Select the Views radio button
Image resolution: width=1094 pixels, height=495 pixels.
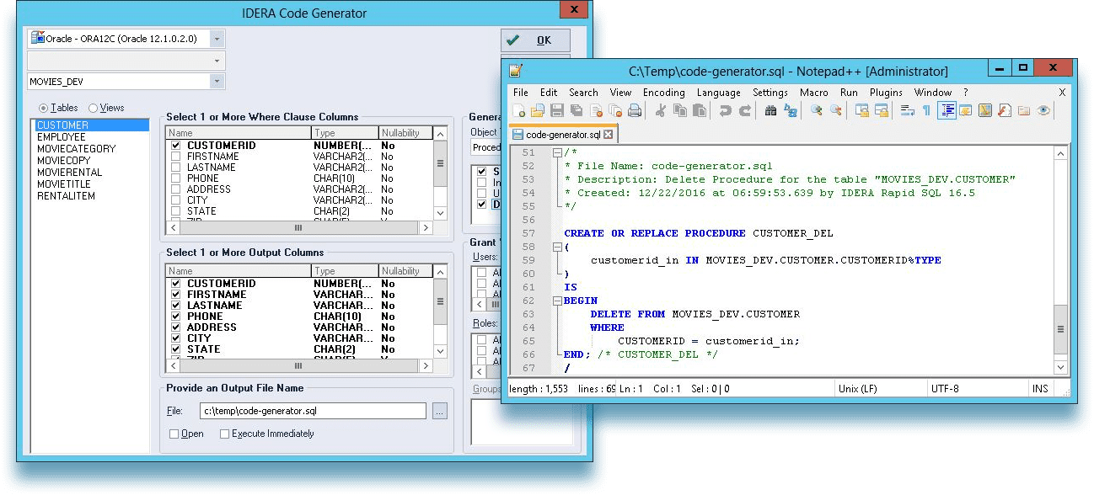click(94, 108)
